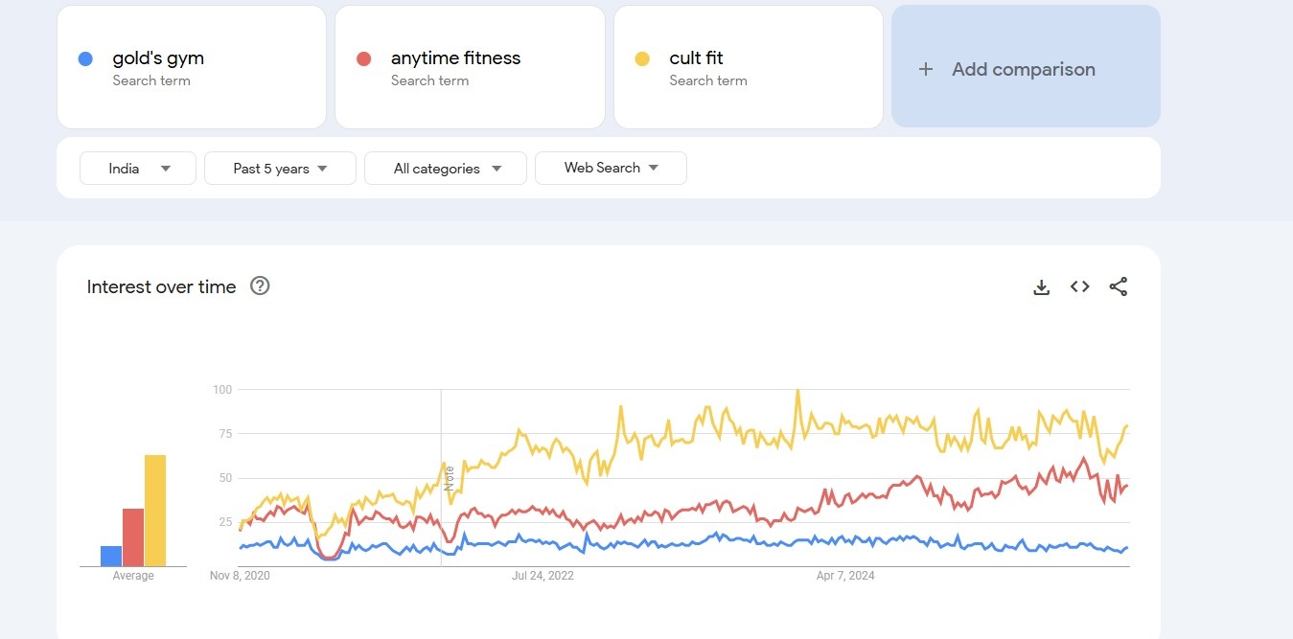The image size is (1293, 639).
Task: Edit the gold's gym search term
Action: coord(158,58)
